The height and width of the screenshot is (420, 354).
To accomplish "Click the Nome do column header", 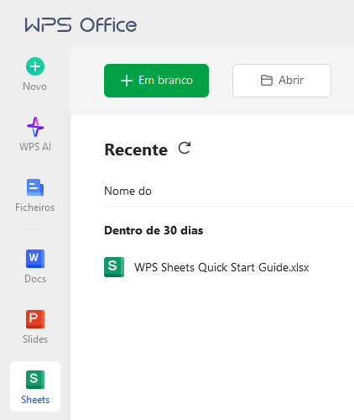I will coord(128,191).
